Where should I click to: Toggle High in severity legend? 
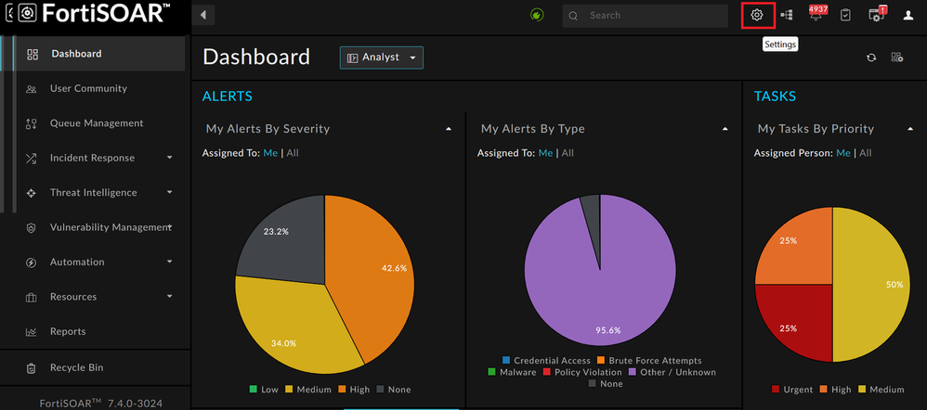coord(353,390)
